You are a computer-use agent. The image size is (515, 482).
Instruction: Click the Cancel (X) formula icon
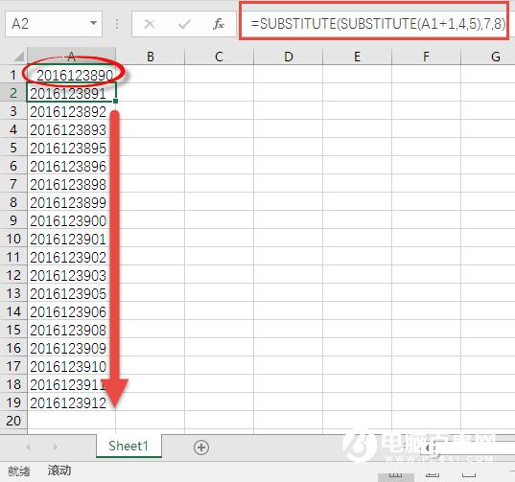150,24
